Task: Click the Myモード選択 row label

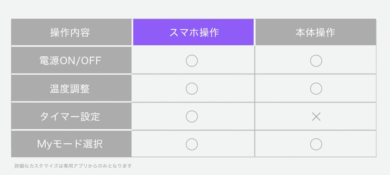Action: click(x=71, y=144)
